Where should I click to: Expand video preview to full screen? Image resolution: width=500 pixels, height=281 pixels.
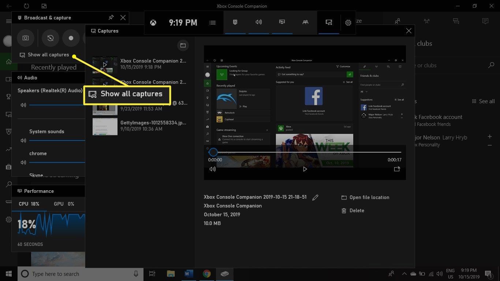(397, 169)
